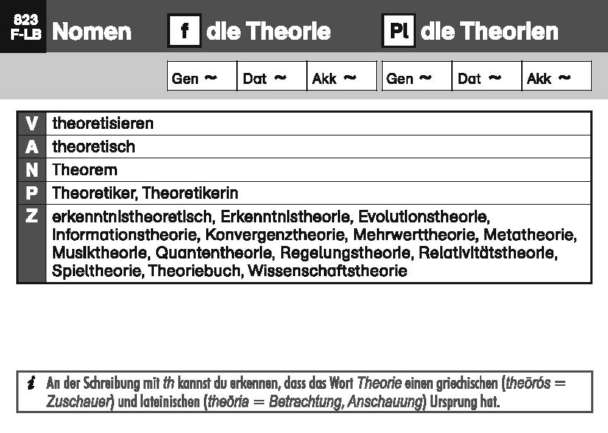Screen dimensions: 608x433
Task: Click the singular 'Akk ~' cell
Action: [341, 77]
